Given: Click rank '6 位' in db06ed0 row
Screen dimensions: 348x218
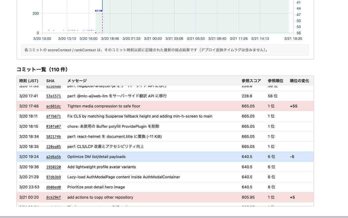Looking at the screenshot, I should [271, 187].
